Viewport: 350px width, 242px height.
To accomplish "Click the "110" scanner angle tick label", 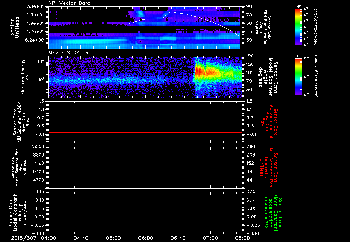I will (x=250, y=73).
